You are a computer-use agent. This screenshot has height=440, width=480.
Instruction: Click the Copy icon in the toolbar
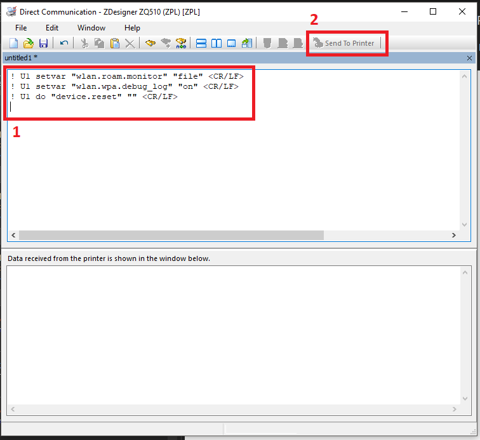click(99, 43)
